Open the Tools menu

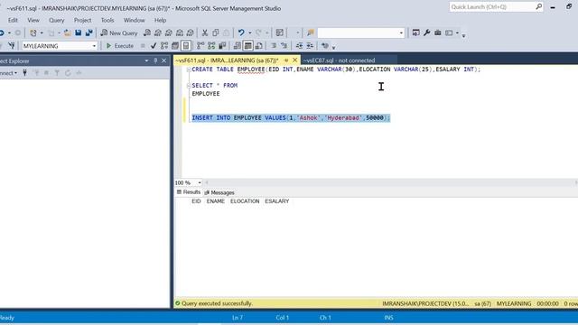[107, 20]
